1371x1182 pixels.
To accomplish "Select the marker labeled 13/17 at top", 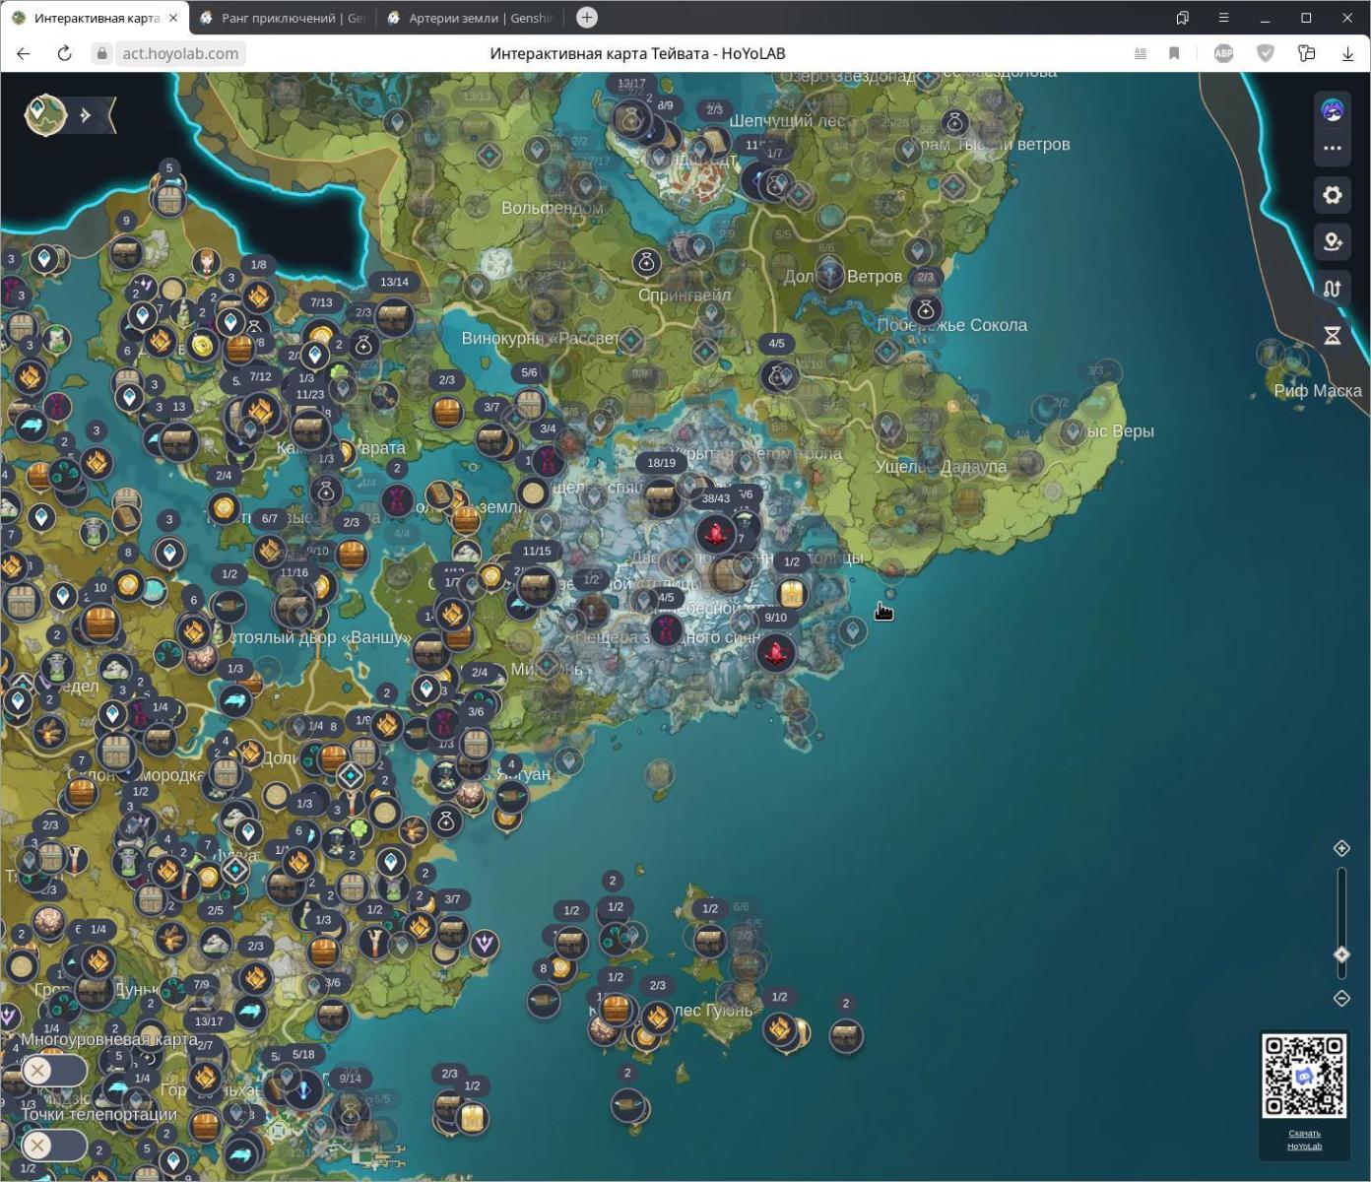I will click(630, 119).
